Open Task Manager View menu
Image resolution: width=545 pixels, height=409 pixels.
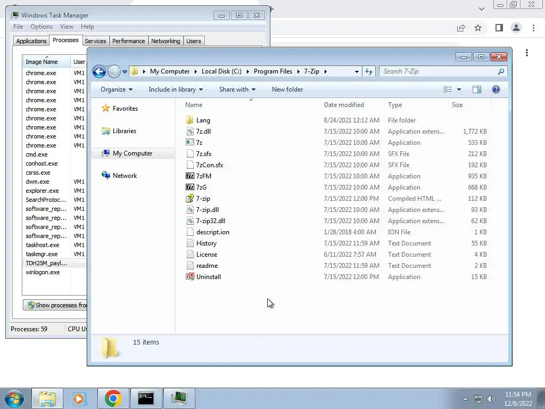[67, 27]
